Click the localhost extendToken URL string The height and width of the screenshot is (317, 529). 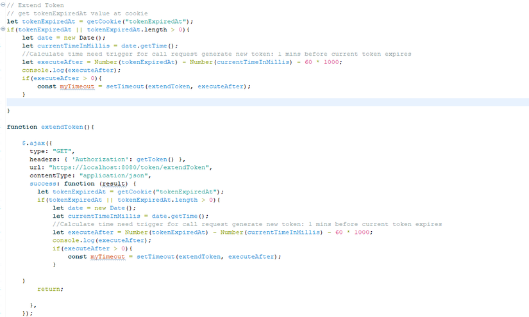[x=129, y=167]
